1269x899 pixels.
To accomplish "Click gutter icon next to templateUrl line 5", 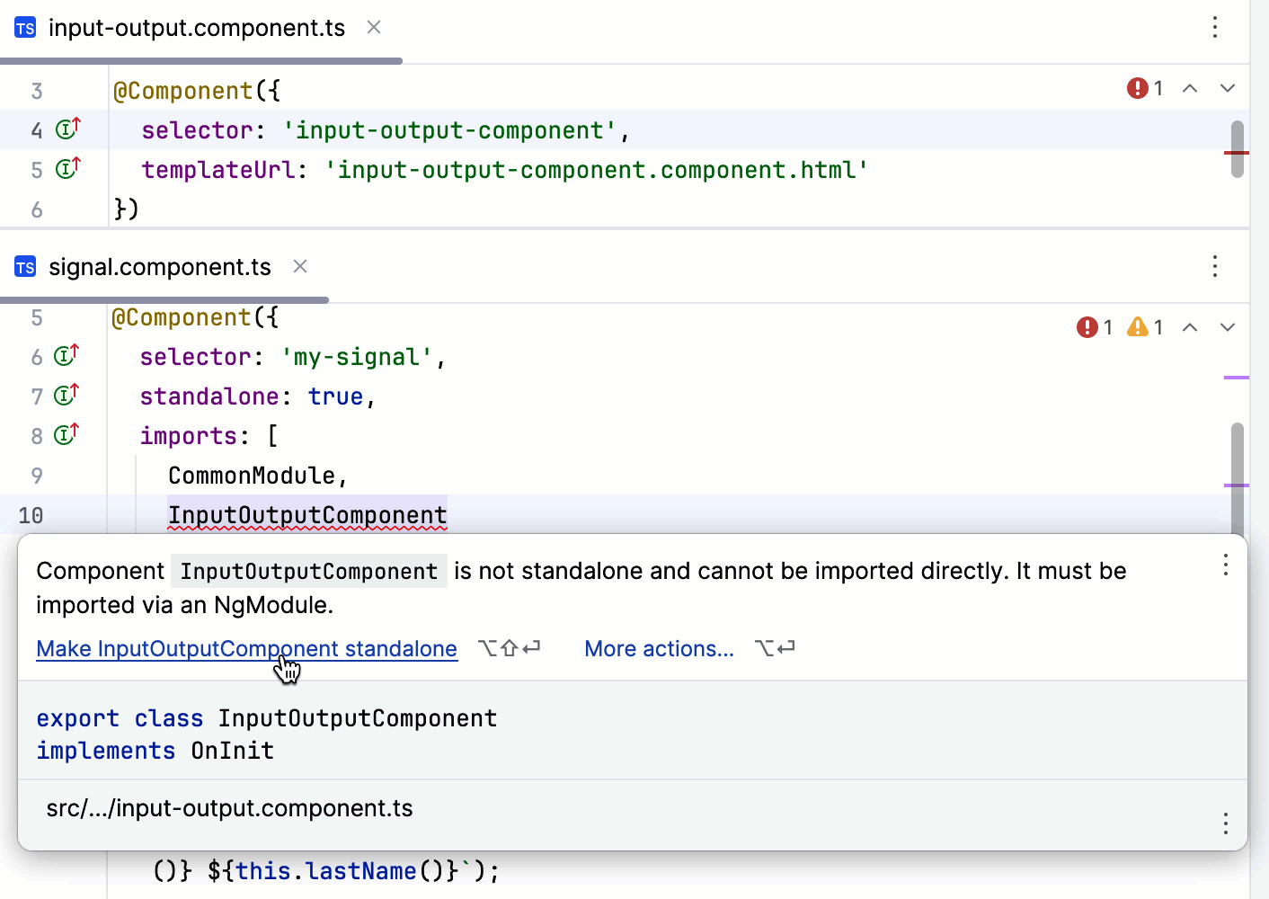I will 68,169.
